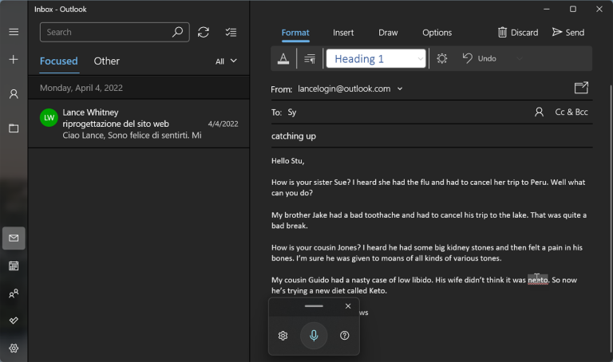613x362 pixels.
Task: Open Settings gear at sidebar bottom
Action: tap(14, 348)
